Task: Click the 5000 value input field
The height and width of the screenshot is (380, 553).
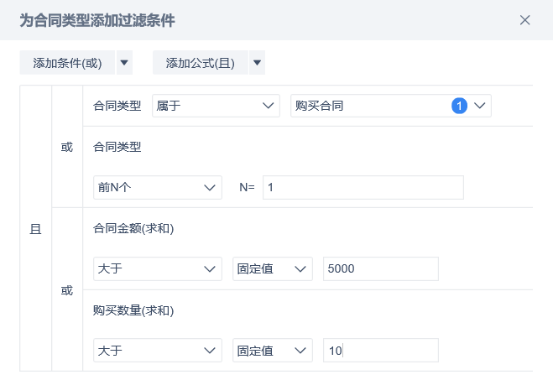Action: coord(380,269)
